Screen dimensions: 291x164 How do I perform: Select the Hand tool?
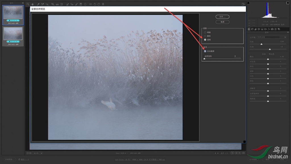tap(33, 4)
